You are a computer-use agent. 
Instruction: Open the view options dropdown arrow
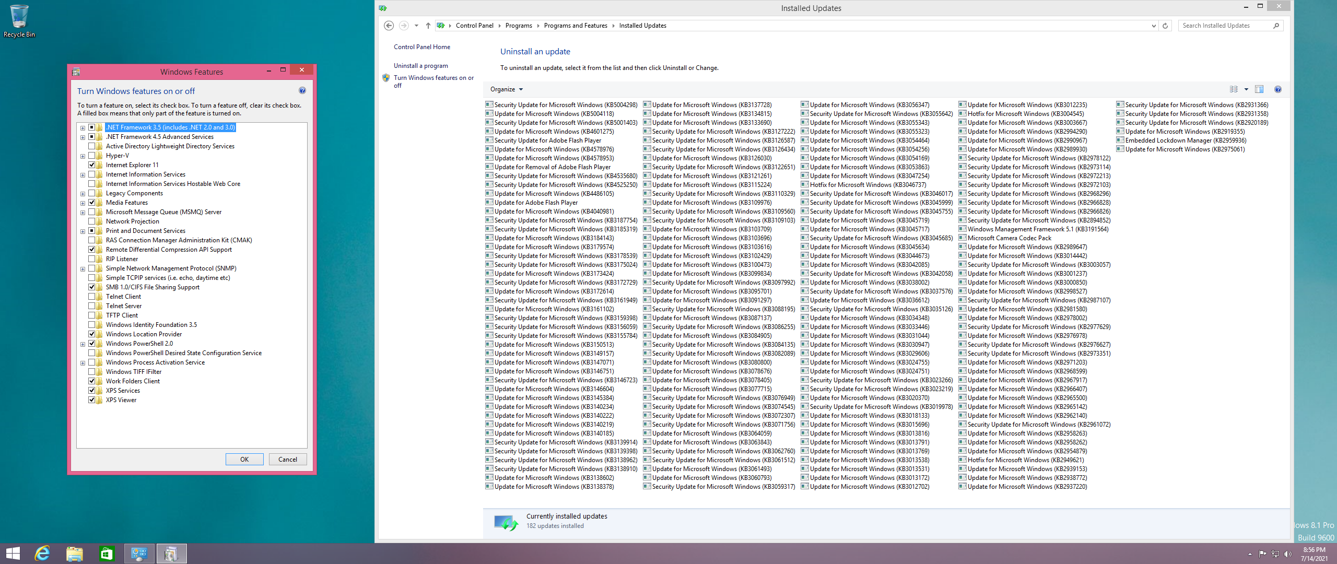click(1246, 89)
